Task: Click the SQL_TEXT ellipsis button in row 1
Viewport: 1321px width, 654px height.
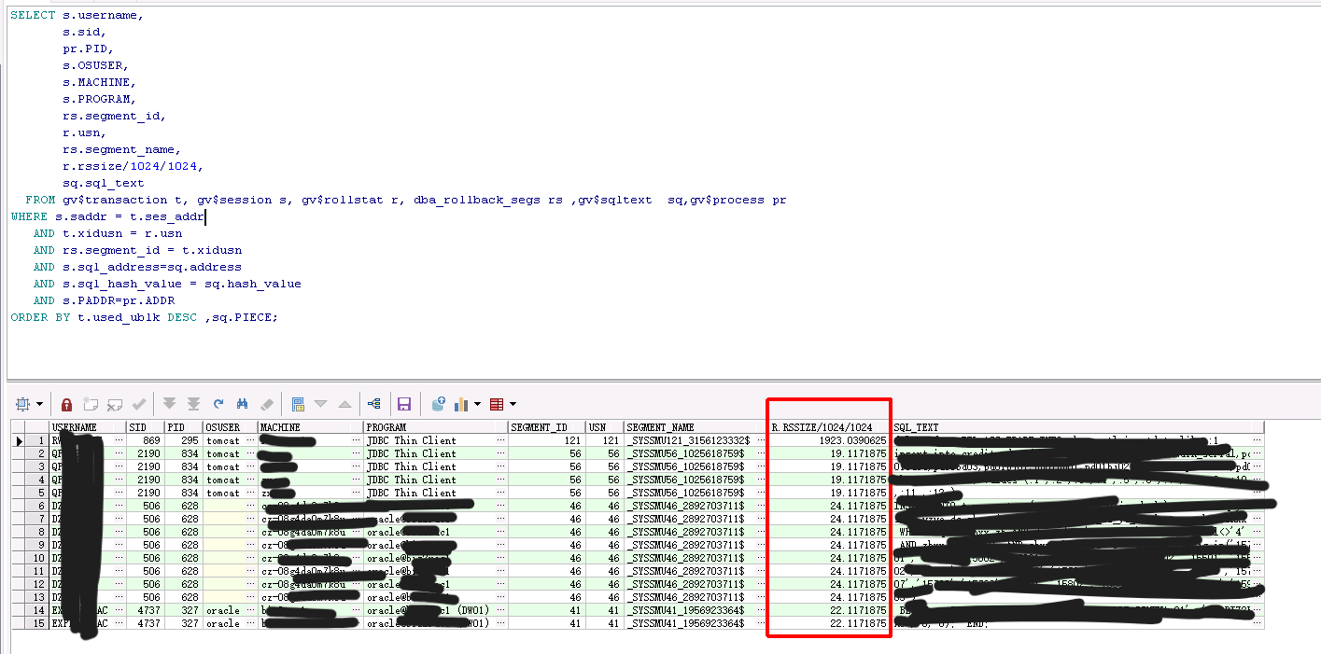Action: pos(1258,440)
